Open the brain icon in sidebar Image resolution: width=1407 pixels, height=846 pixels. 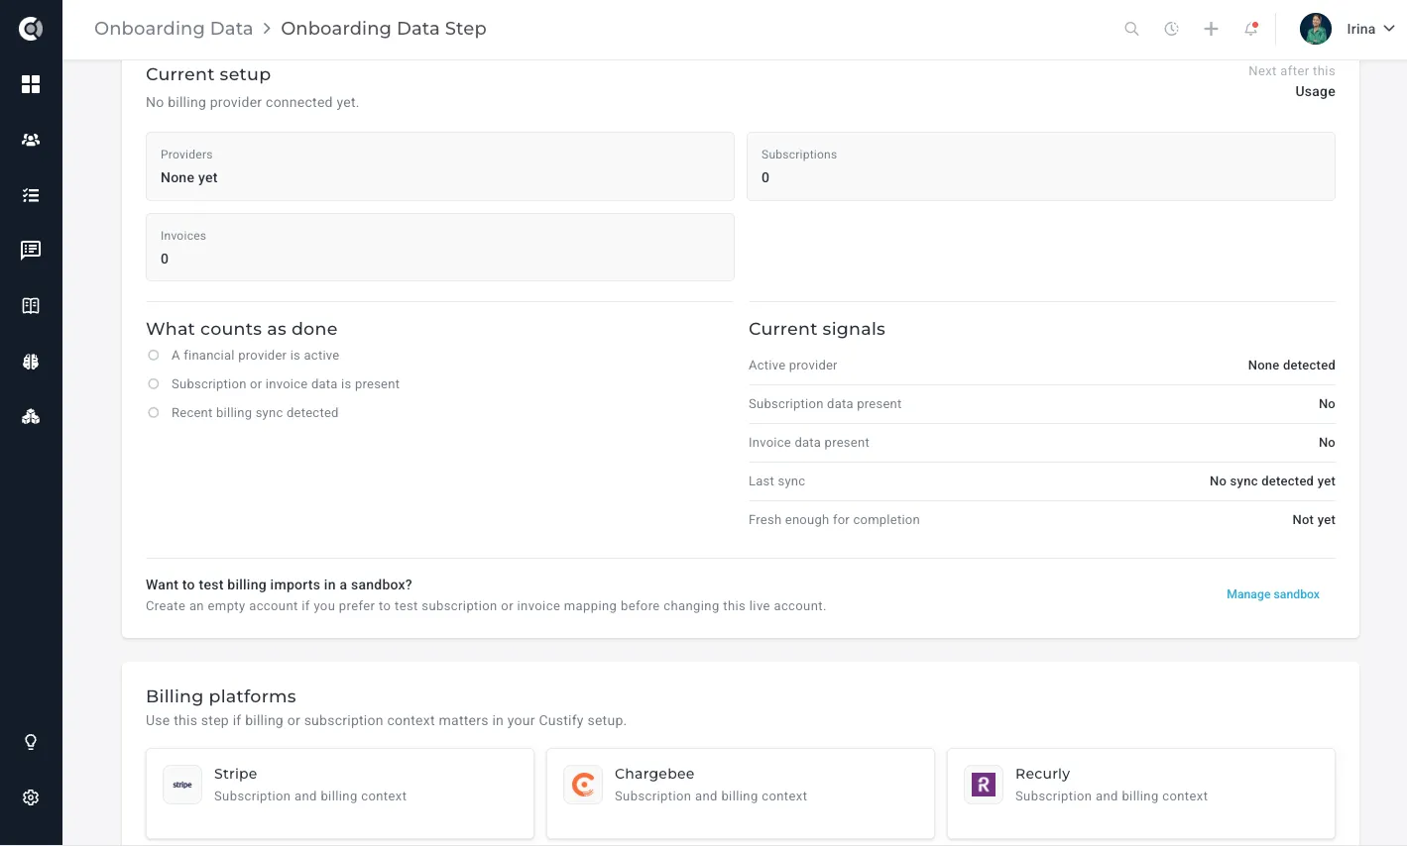coord(31,362)
